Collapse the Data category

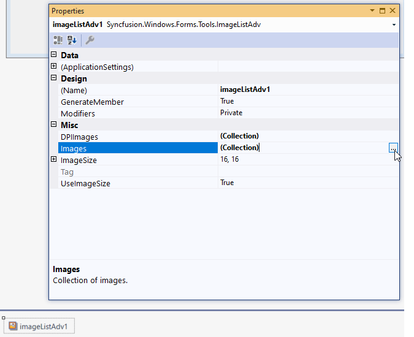tap(53, 55)
